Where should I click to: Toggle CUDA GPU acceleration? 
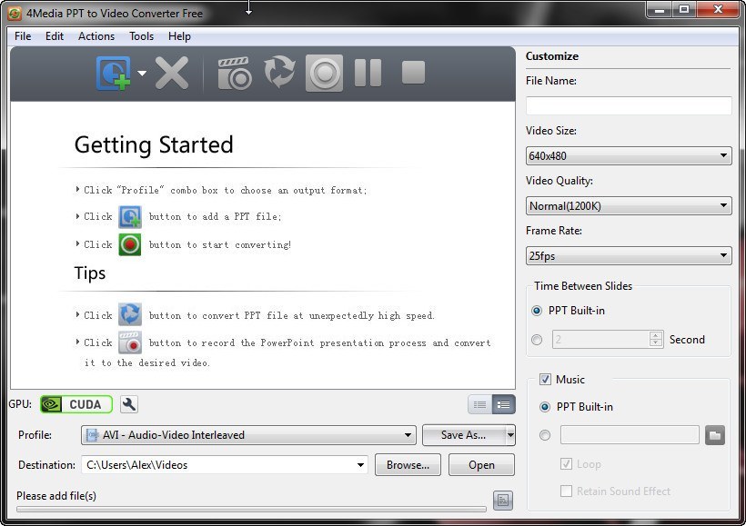pos(76,403)
